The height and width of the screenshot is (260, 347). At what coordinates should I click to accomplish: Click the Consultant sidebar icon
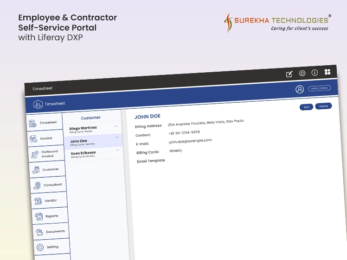(37, 186)
